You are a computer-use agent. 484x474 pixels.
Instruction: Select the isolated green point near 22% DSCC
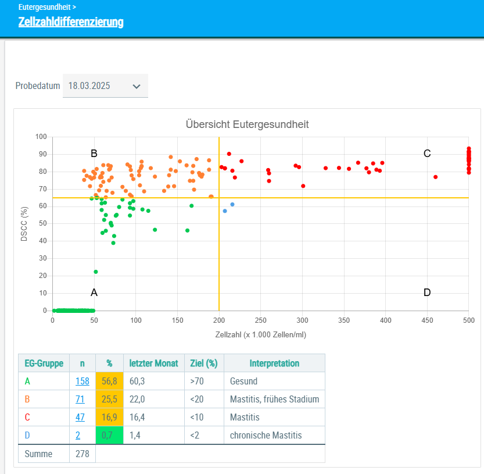(x=96, y=272)
